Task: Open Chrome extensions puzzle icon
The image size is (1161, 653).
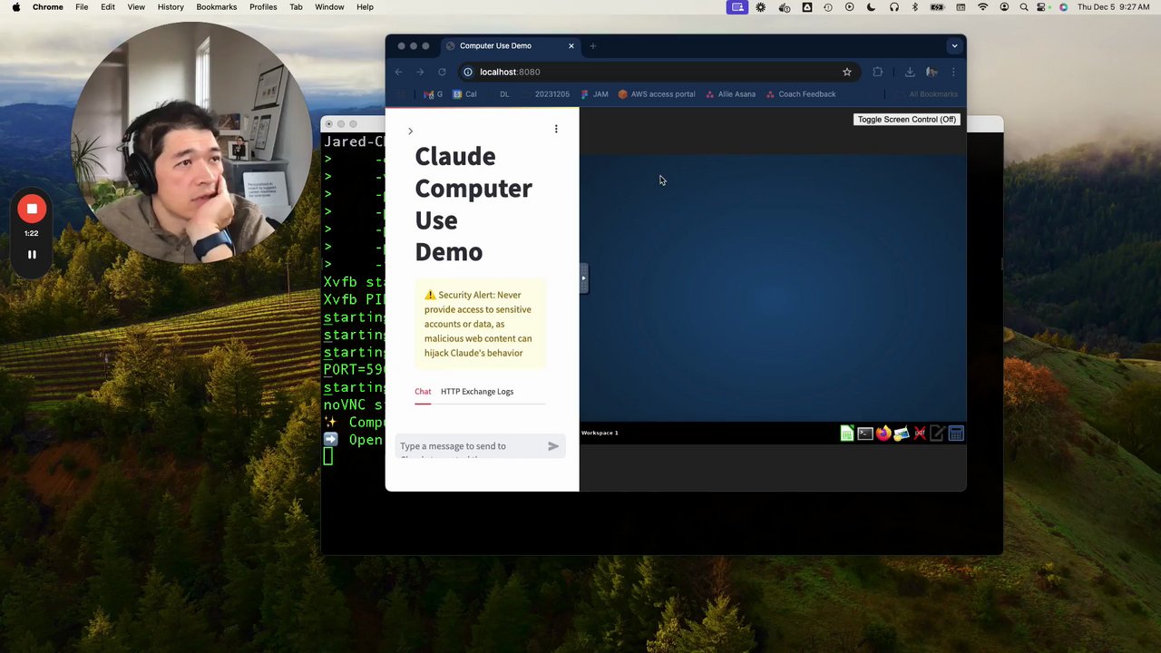Action: coord(877,72)
